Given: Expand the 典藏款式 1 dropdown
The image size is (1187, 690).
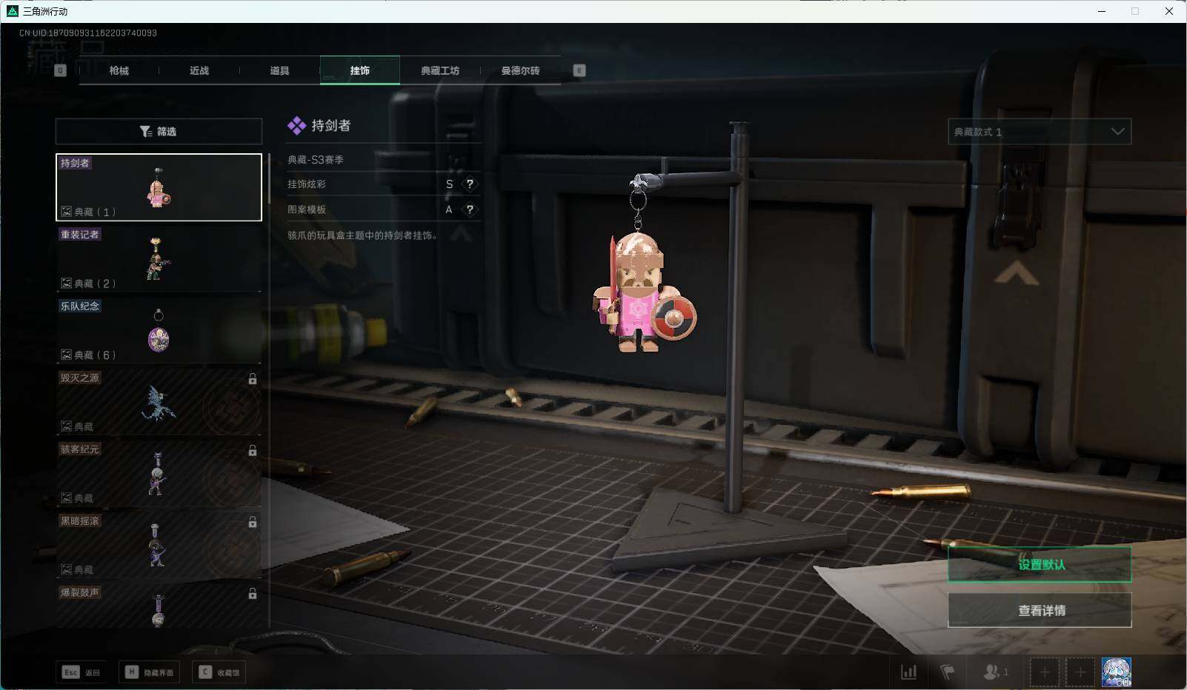Looking at the screenshot, I should pos(1040,132).
